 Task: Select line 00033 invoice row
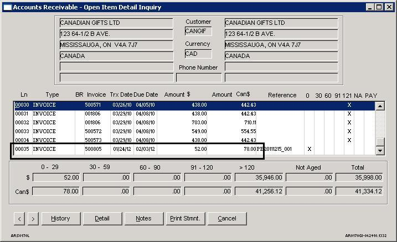coord(194,131)
